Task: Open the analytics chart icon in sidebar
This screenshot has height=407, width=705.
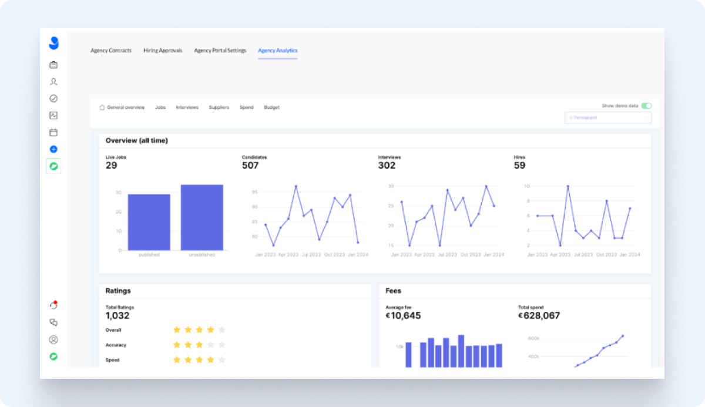Action: (53, 115)
